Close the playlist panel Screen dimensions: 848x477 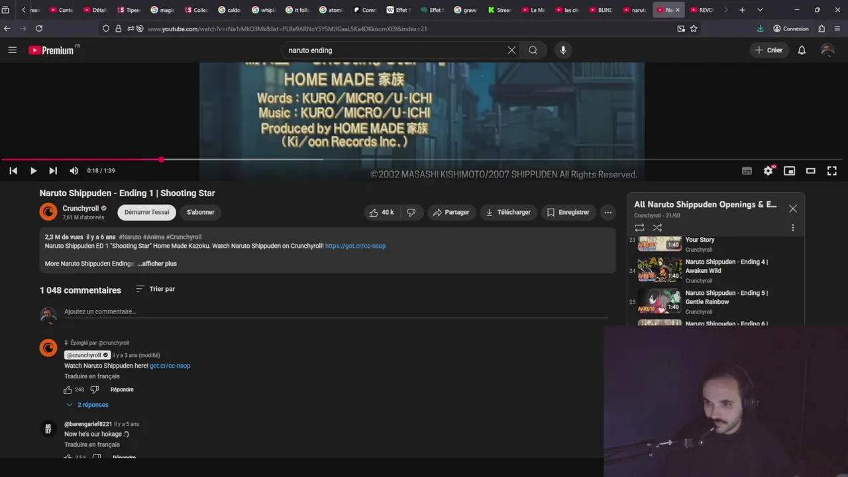click(x=793, y=209)
